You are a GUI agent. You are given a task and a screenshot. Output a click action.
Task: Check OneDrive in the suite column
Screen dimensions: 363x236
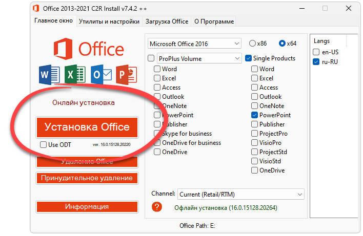[157, 152]
